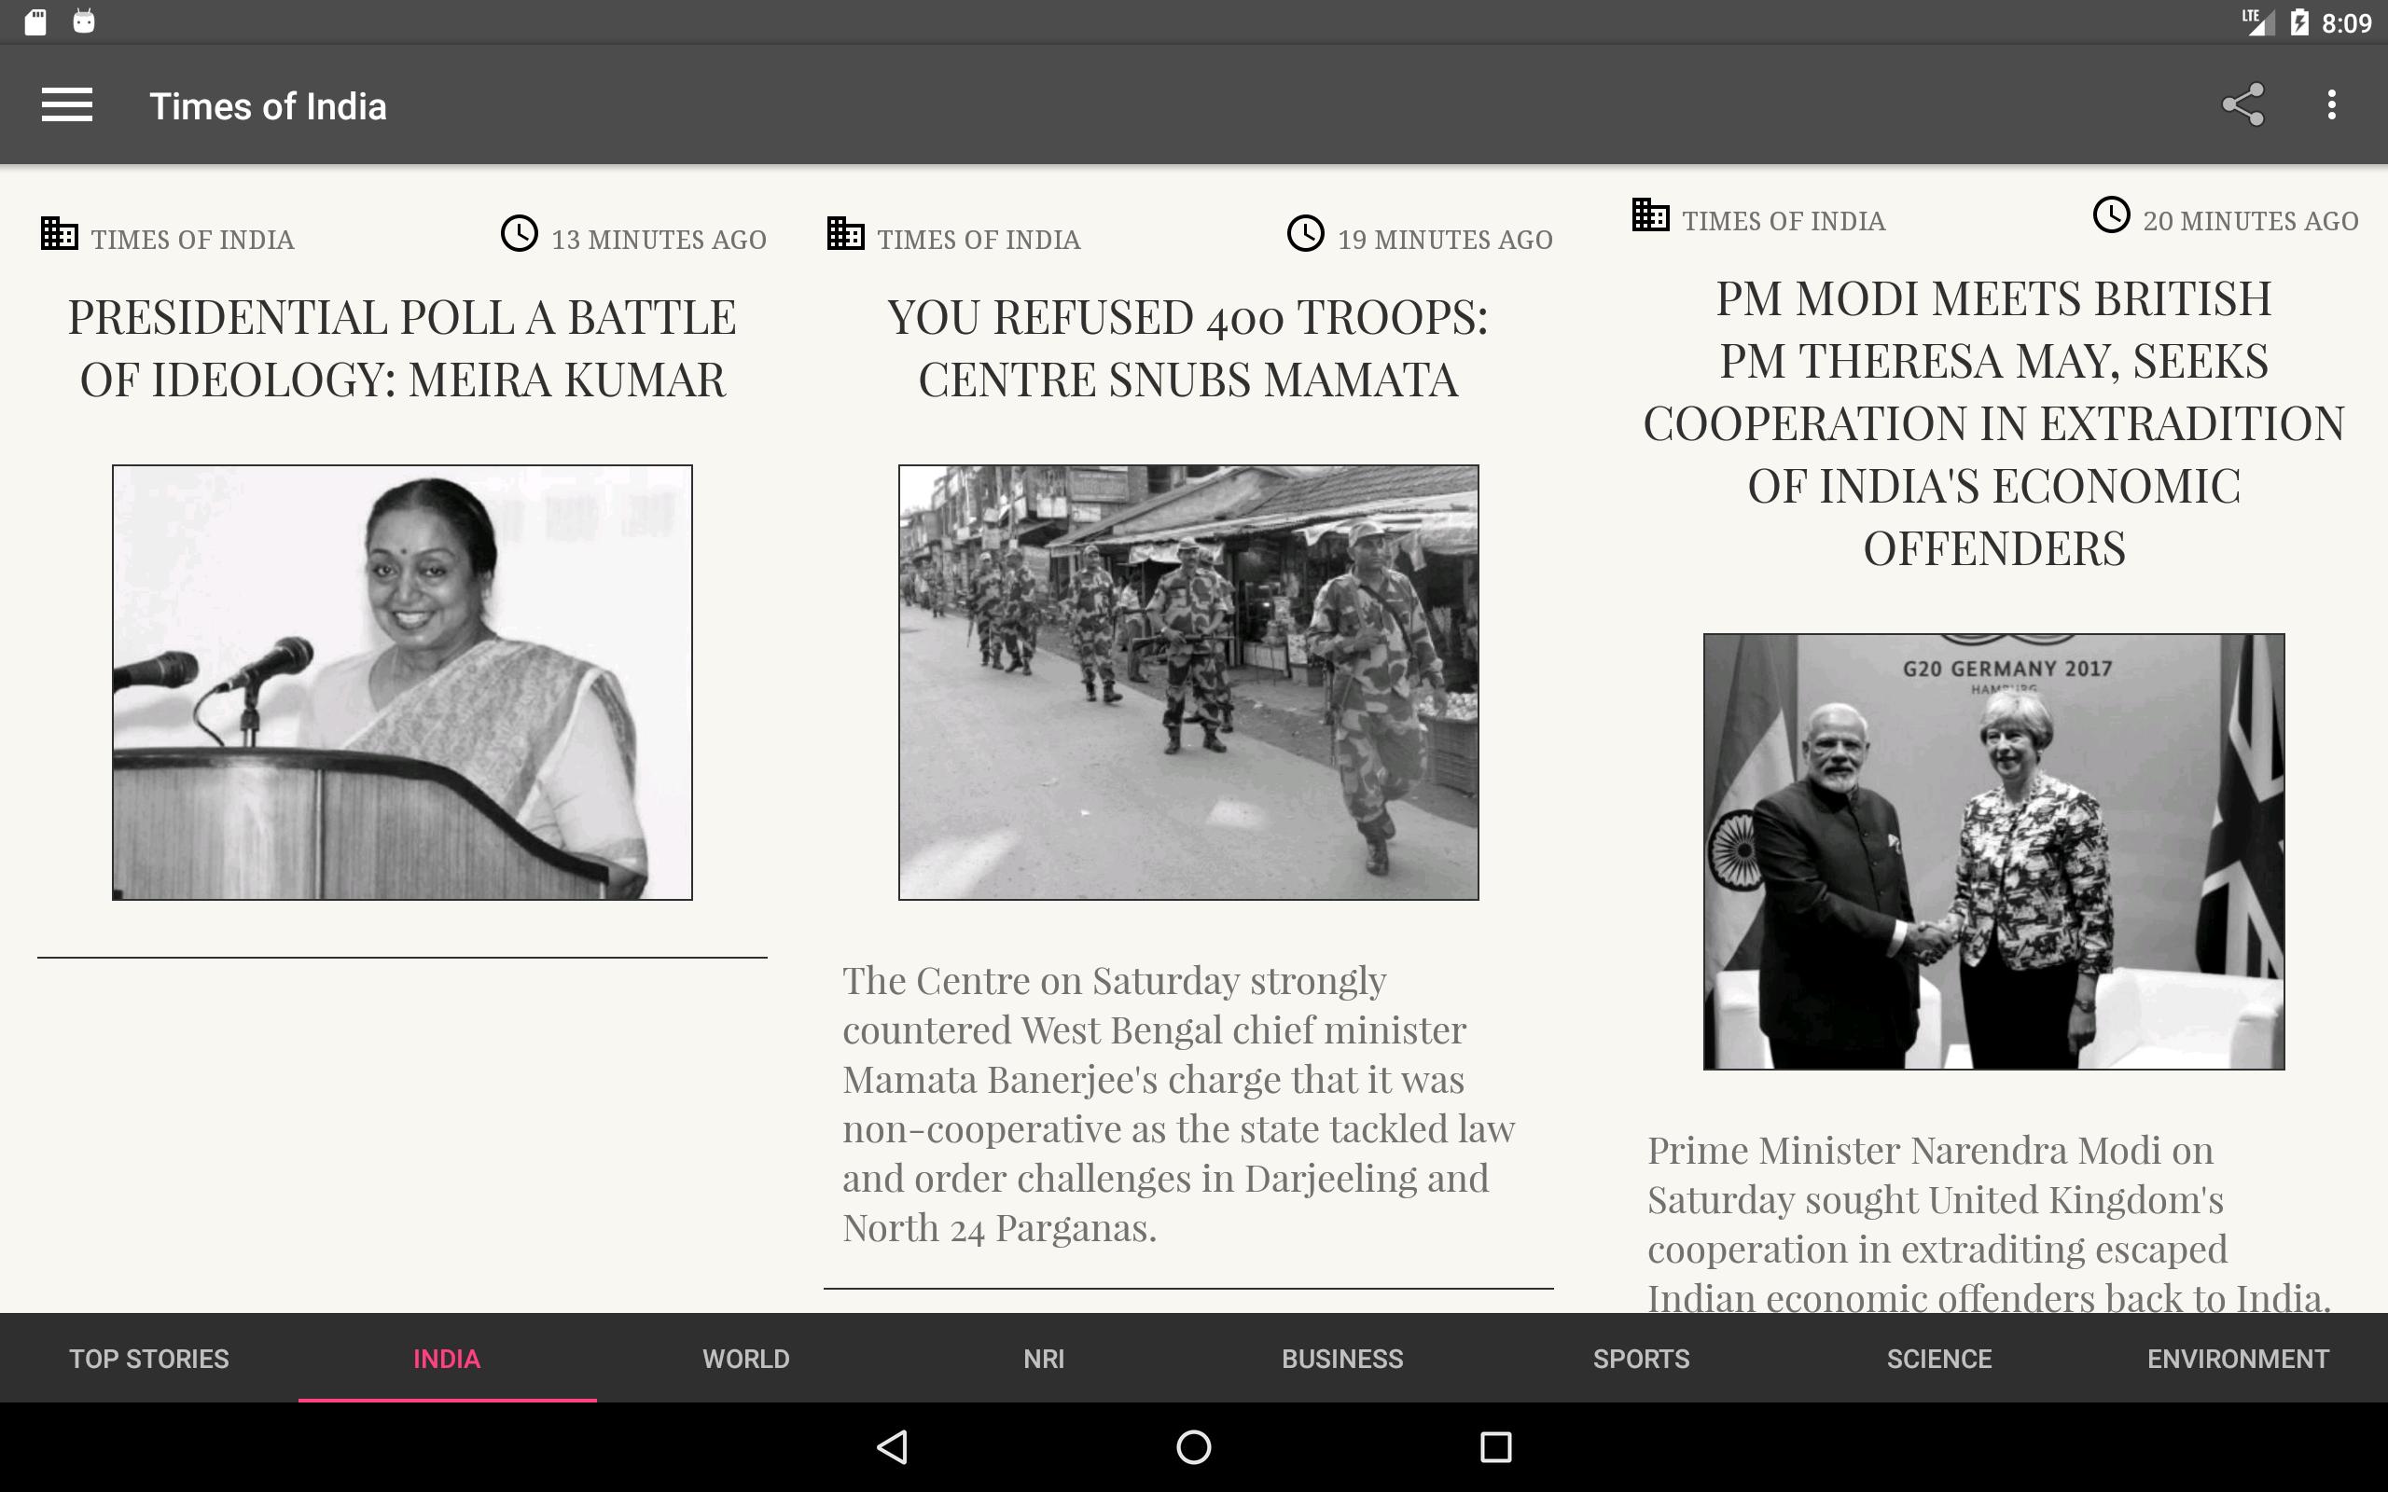Tap building icon on PM Modi article

click(1650, 215)
